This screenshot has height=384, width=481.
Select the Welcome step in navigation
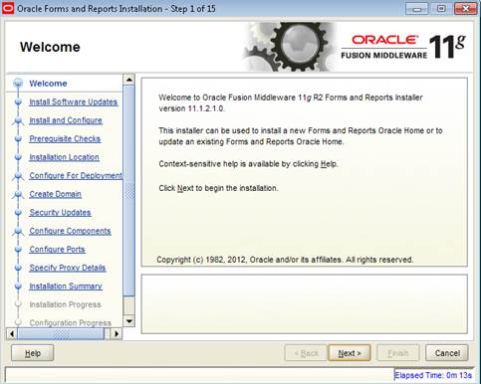click(x=48, y=84)
